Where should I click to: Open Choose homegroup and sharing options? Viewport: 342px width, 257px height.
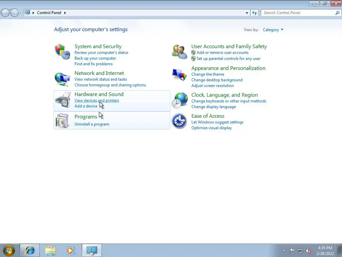click(x=110, y=85)
